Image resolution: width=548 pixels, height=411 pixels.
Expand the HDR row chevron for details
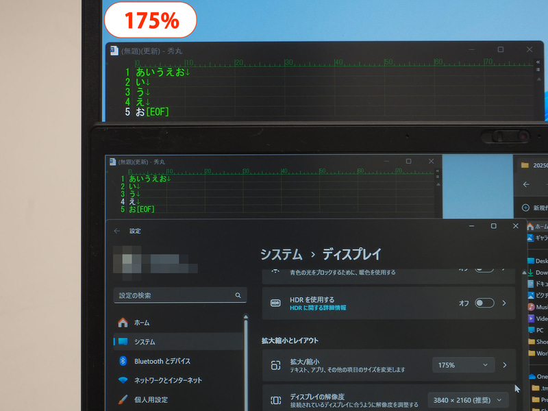[x=505, y=303]
